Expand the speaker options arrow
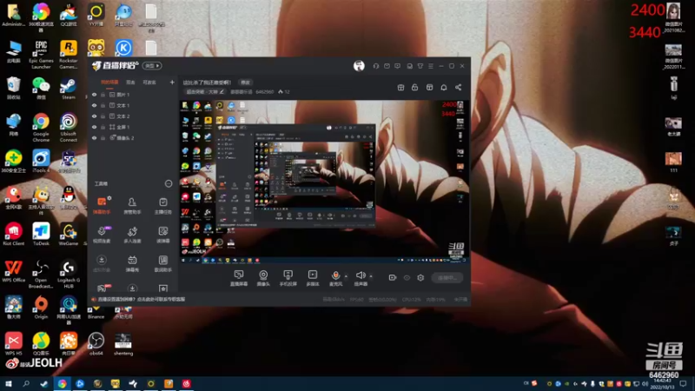 371,275
